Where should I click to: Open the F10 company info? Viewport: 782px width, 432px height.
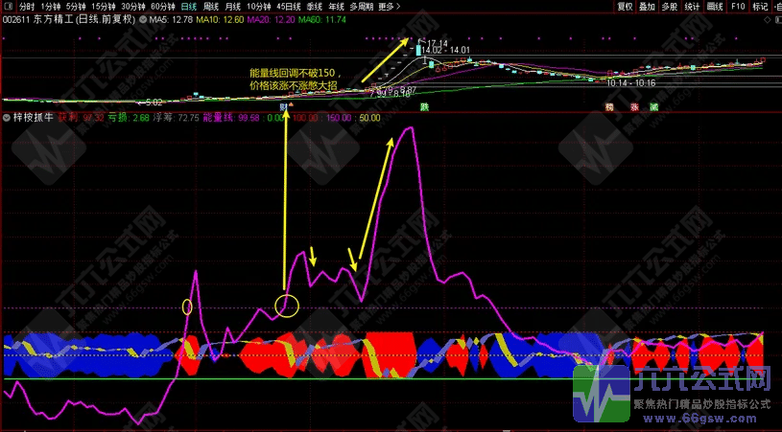pyautogui.click(x=737, y=6)
